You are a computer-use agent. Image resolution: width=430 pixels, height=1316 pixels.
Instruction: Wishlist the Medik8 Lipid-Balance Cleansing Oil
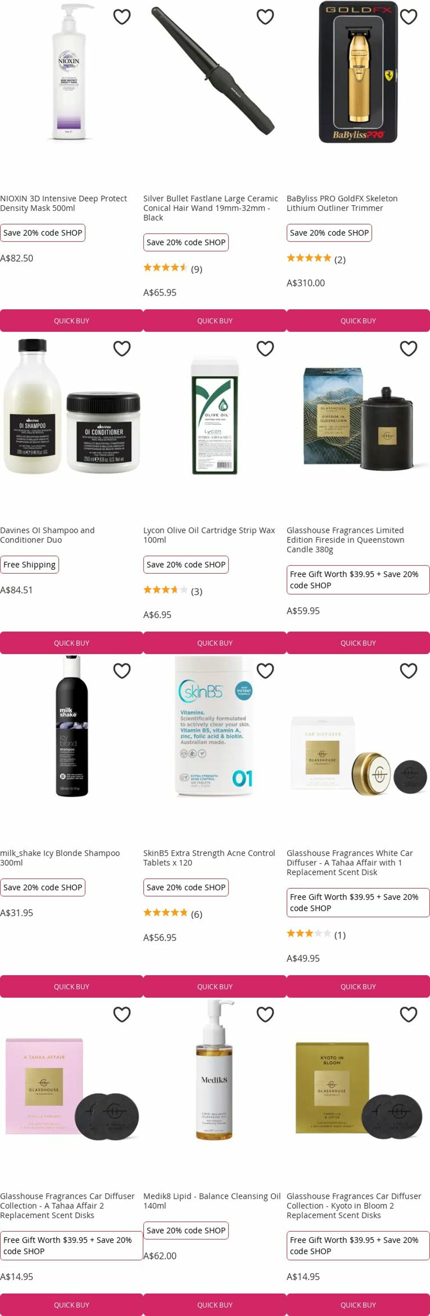pyautogui.click(x=265, y=1014)
